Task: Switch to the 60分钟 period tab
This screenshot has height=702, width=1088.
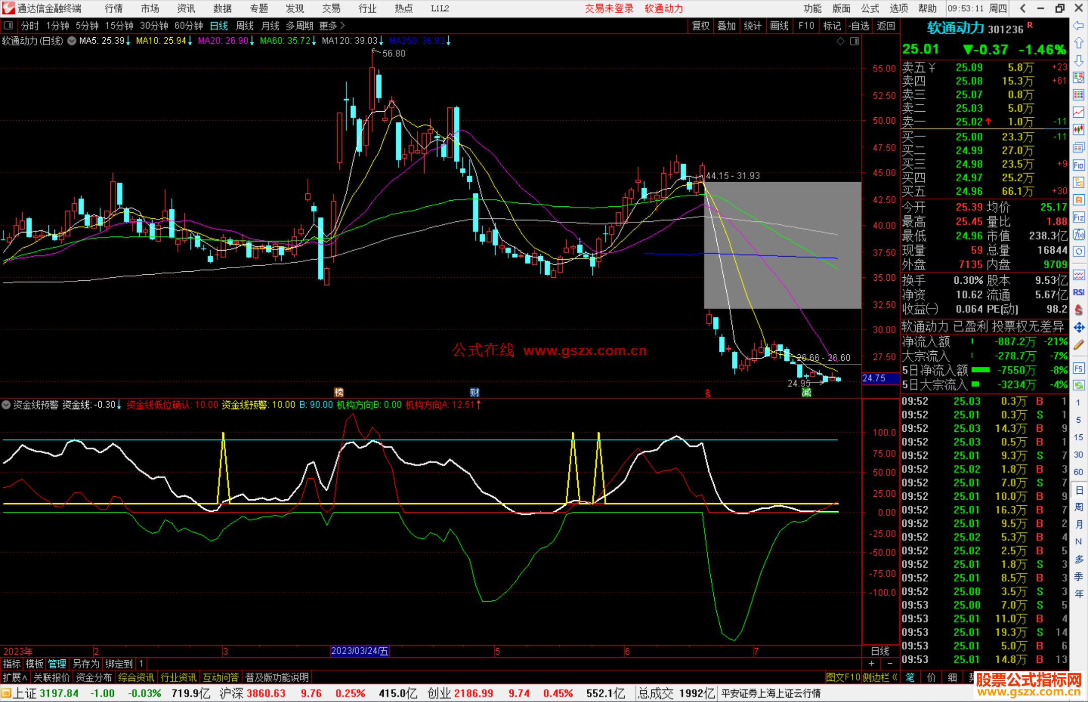Action: pos(189,26)
